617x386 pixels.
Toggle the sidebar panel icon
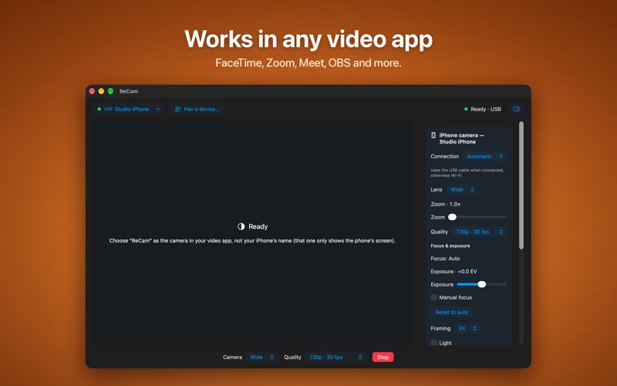point(516,109)
